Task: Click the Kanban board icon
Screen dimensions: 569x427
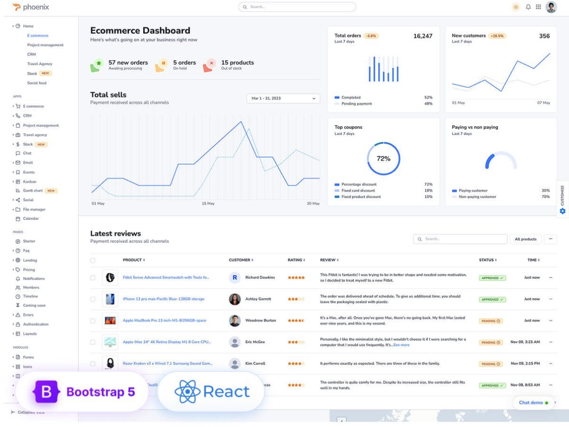Action: [18, 182]
